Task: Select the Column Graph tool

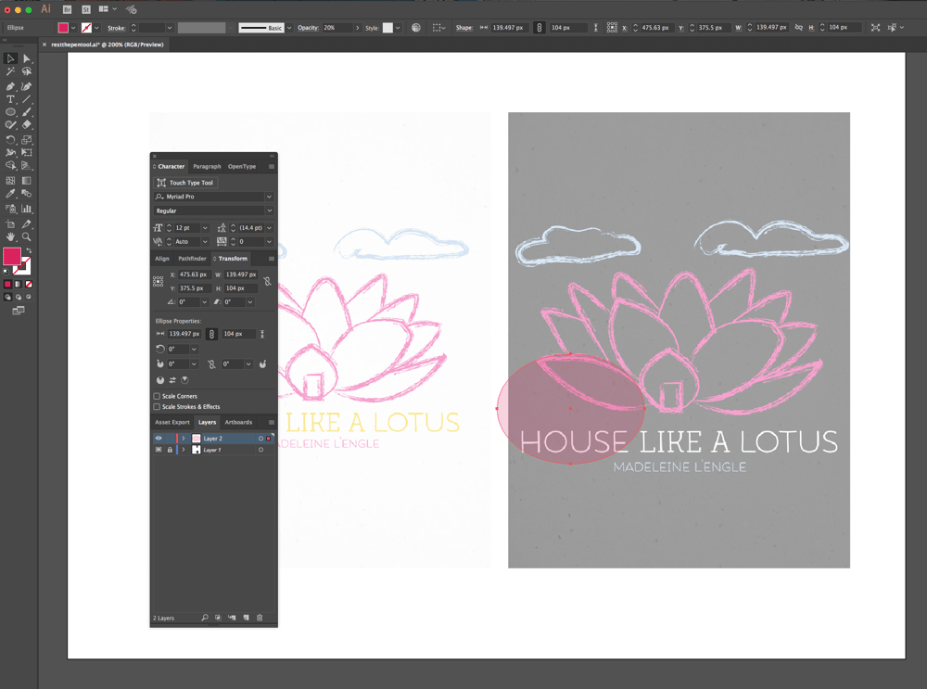Action: [27, 208]
